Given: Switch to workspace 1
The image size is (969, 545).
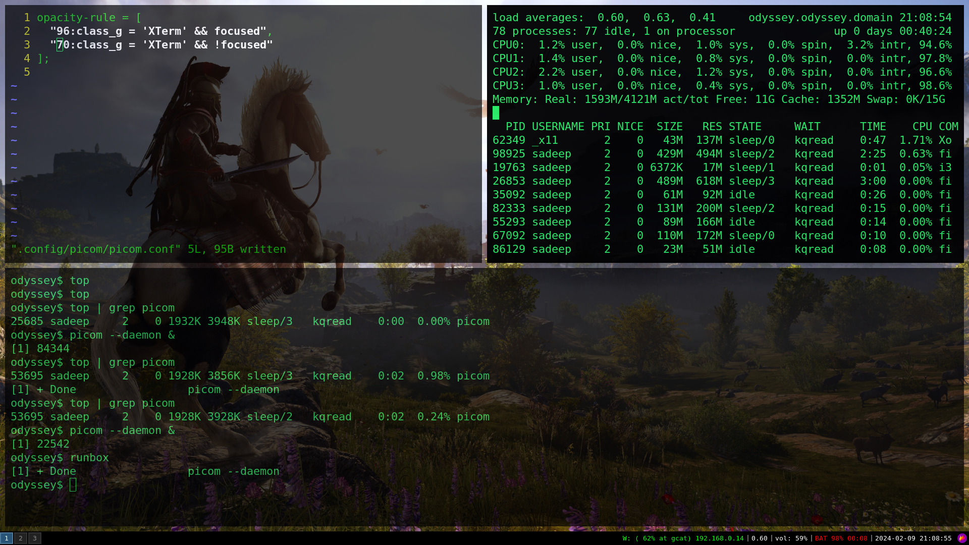Looking at the screenshot, I should 7,538.
